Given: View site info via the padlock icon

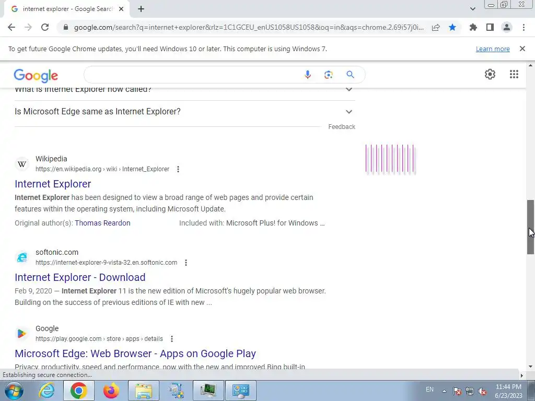Looking at the screenshot, I should click(66, 27).
